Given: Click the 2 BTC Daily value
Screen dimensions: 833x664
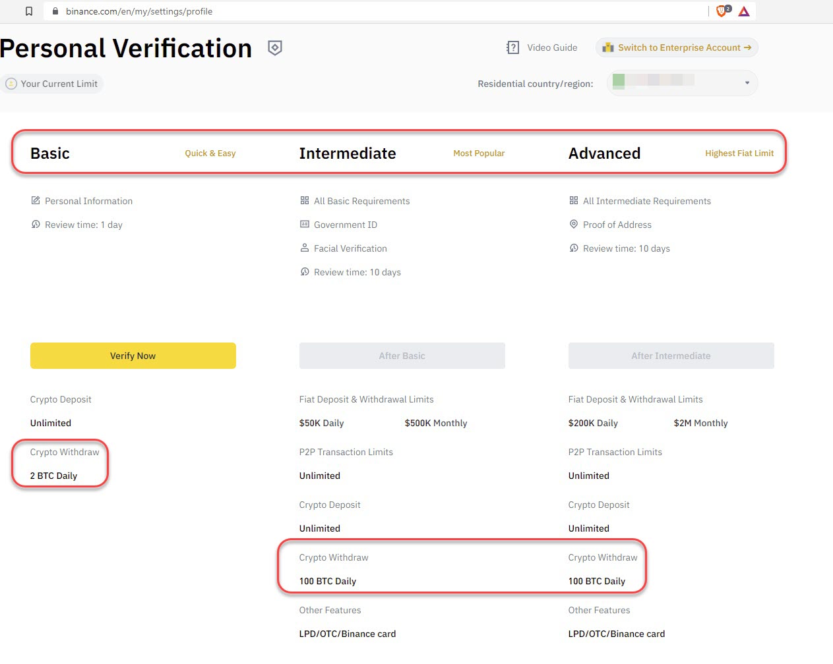Looking at the screenshot, I should pyautogui.click(x=53, y=476).
